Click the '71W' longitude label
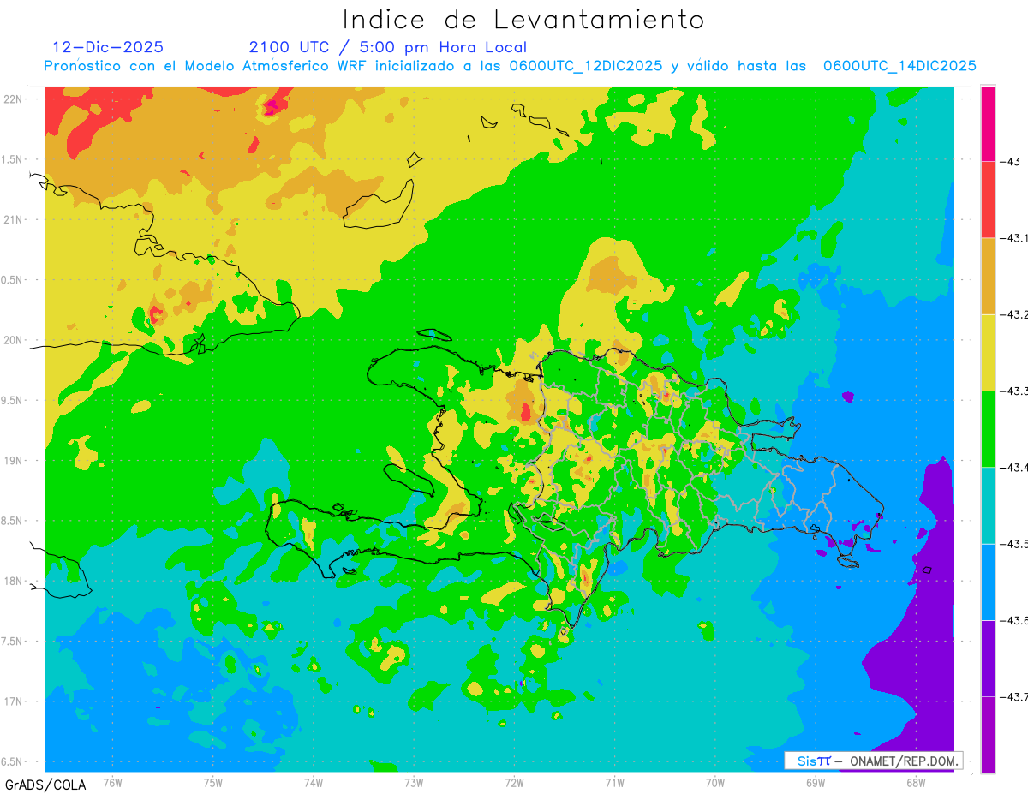 click(x=614, y=782)
